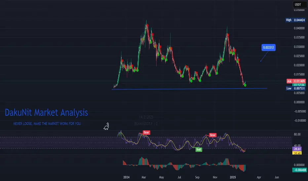Click the 0.035000 price axis label
This screenshot has width=308, height=181.
299,38
